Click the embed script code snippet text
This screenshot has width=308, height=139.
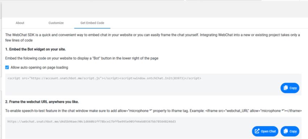[x=104, y=78]
